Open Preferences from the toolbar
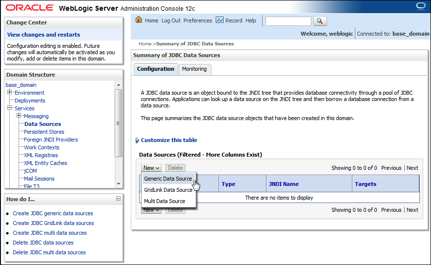The image size is (431, 265). tap(198, 20)
